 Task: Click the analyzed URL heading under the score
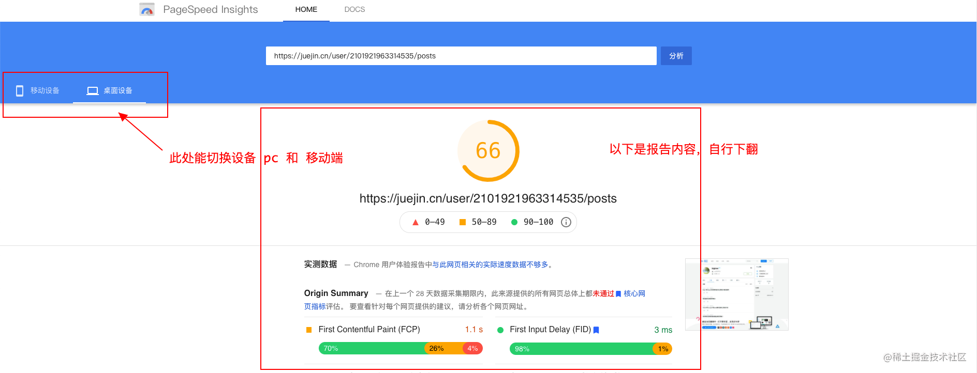point(488,198)
